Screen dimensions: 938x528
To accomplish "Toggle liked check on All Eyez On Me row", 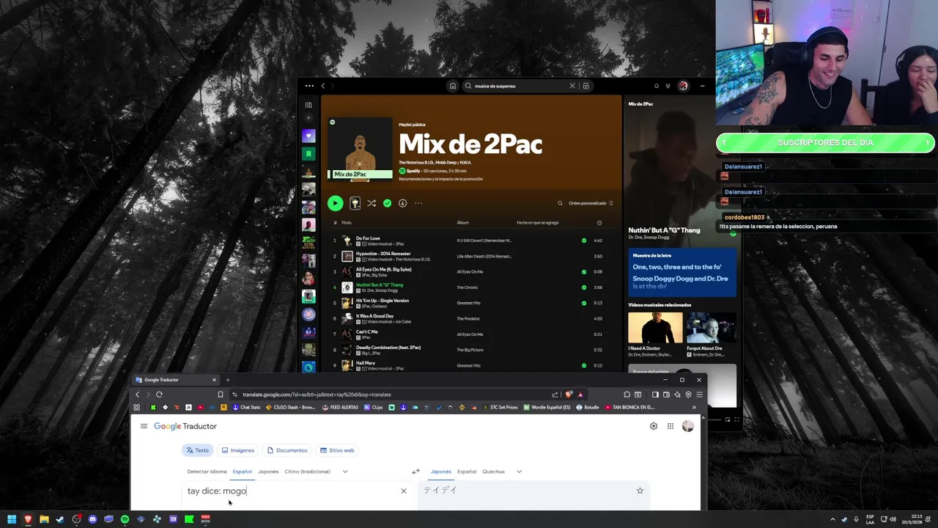I will (x=584, y=272).
